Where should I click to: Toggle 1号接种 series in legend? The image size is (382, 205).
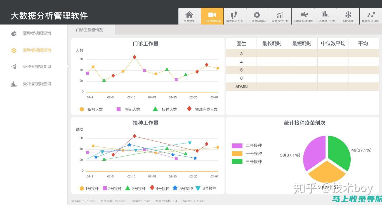[89, 189]
